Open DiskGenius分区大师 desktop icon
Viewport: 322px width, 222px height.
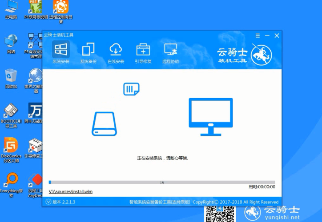pyautogui.click(x=11, y=150)
